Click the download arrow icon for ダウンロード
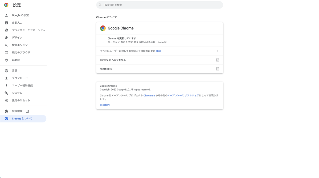 tap(6, 78)
